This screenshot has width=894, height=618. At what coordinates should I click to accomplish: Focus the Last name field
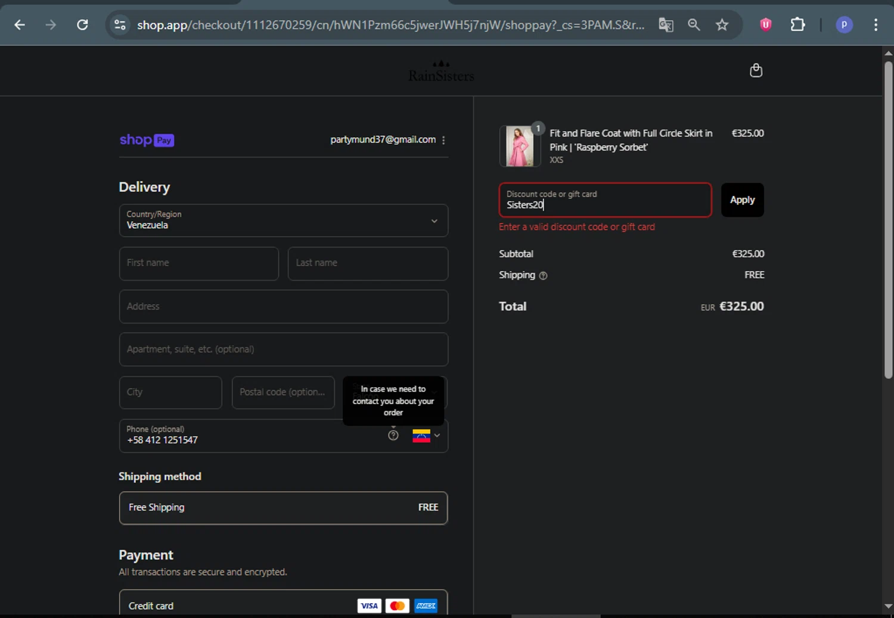(368, 263)
